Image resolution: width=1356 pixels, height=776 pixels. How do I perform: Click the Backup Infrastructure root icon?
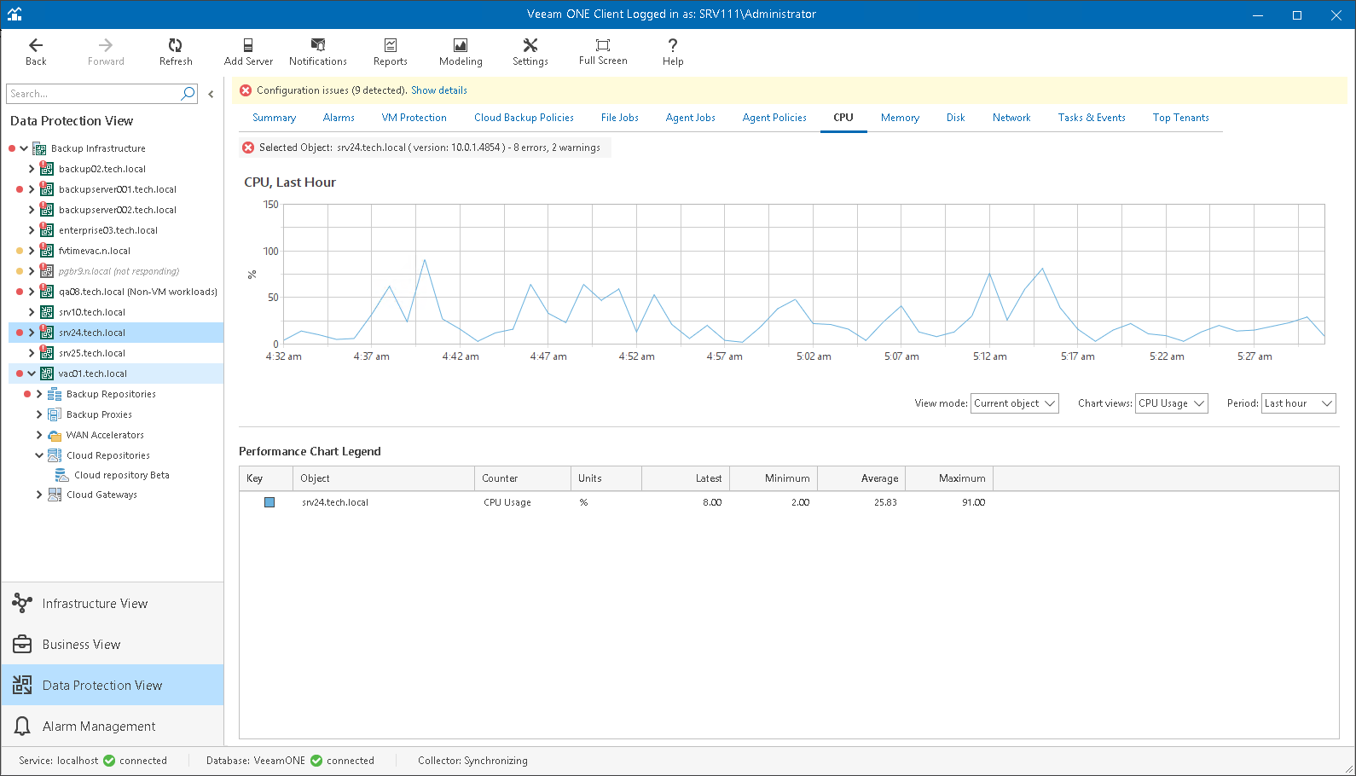[x=39, y=148]
